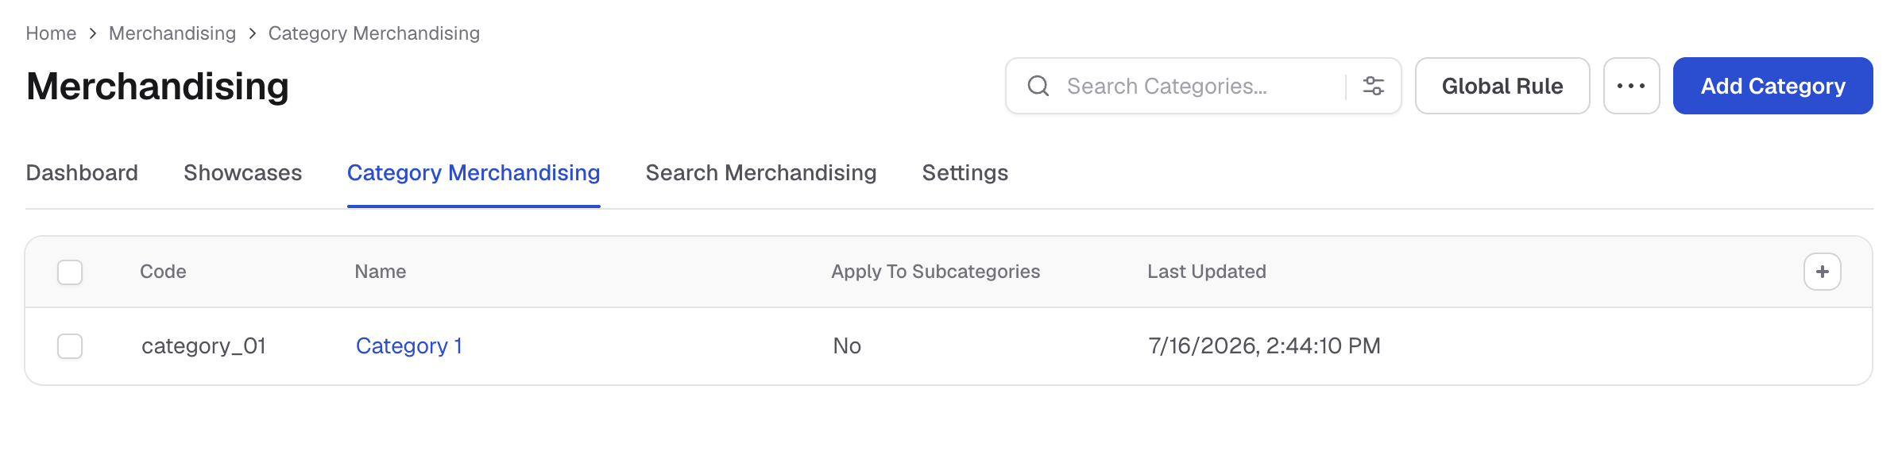Image resolution: width=1902 pixels, height=459 pixels.
Task: Toggle the select-all checkbox in header
Action: point(70,272)
